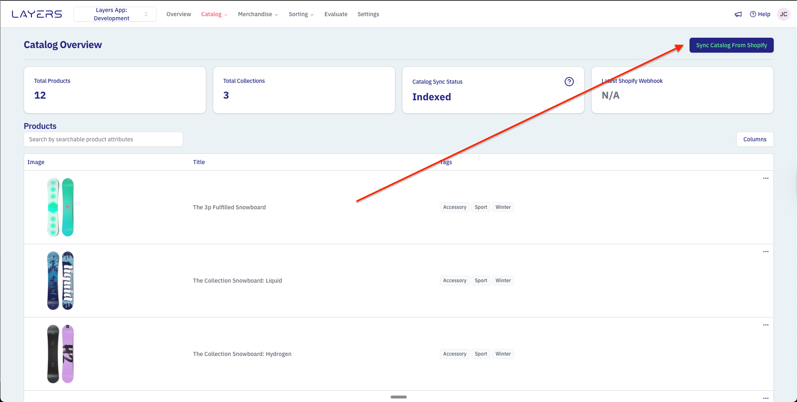
Task: Go to the Overview tab
Action: point(179,14)
